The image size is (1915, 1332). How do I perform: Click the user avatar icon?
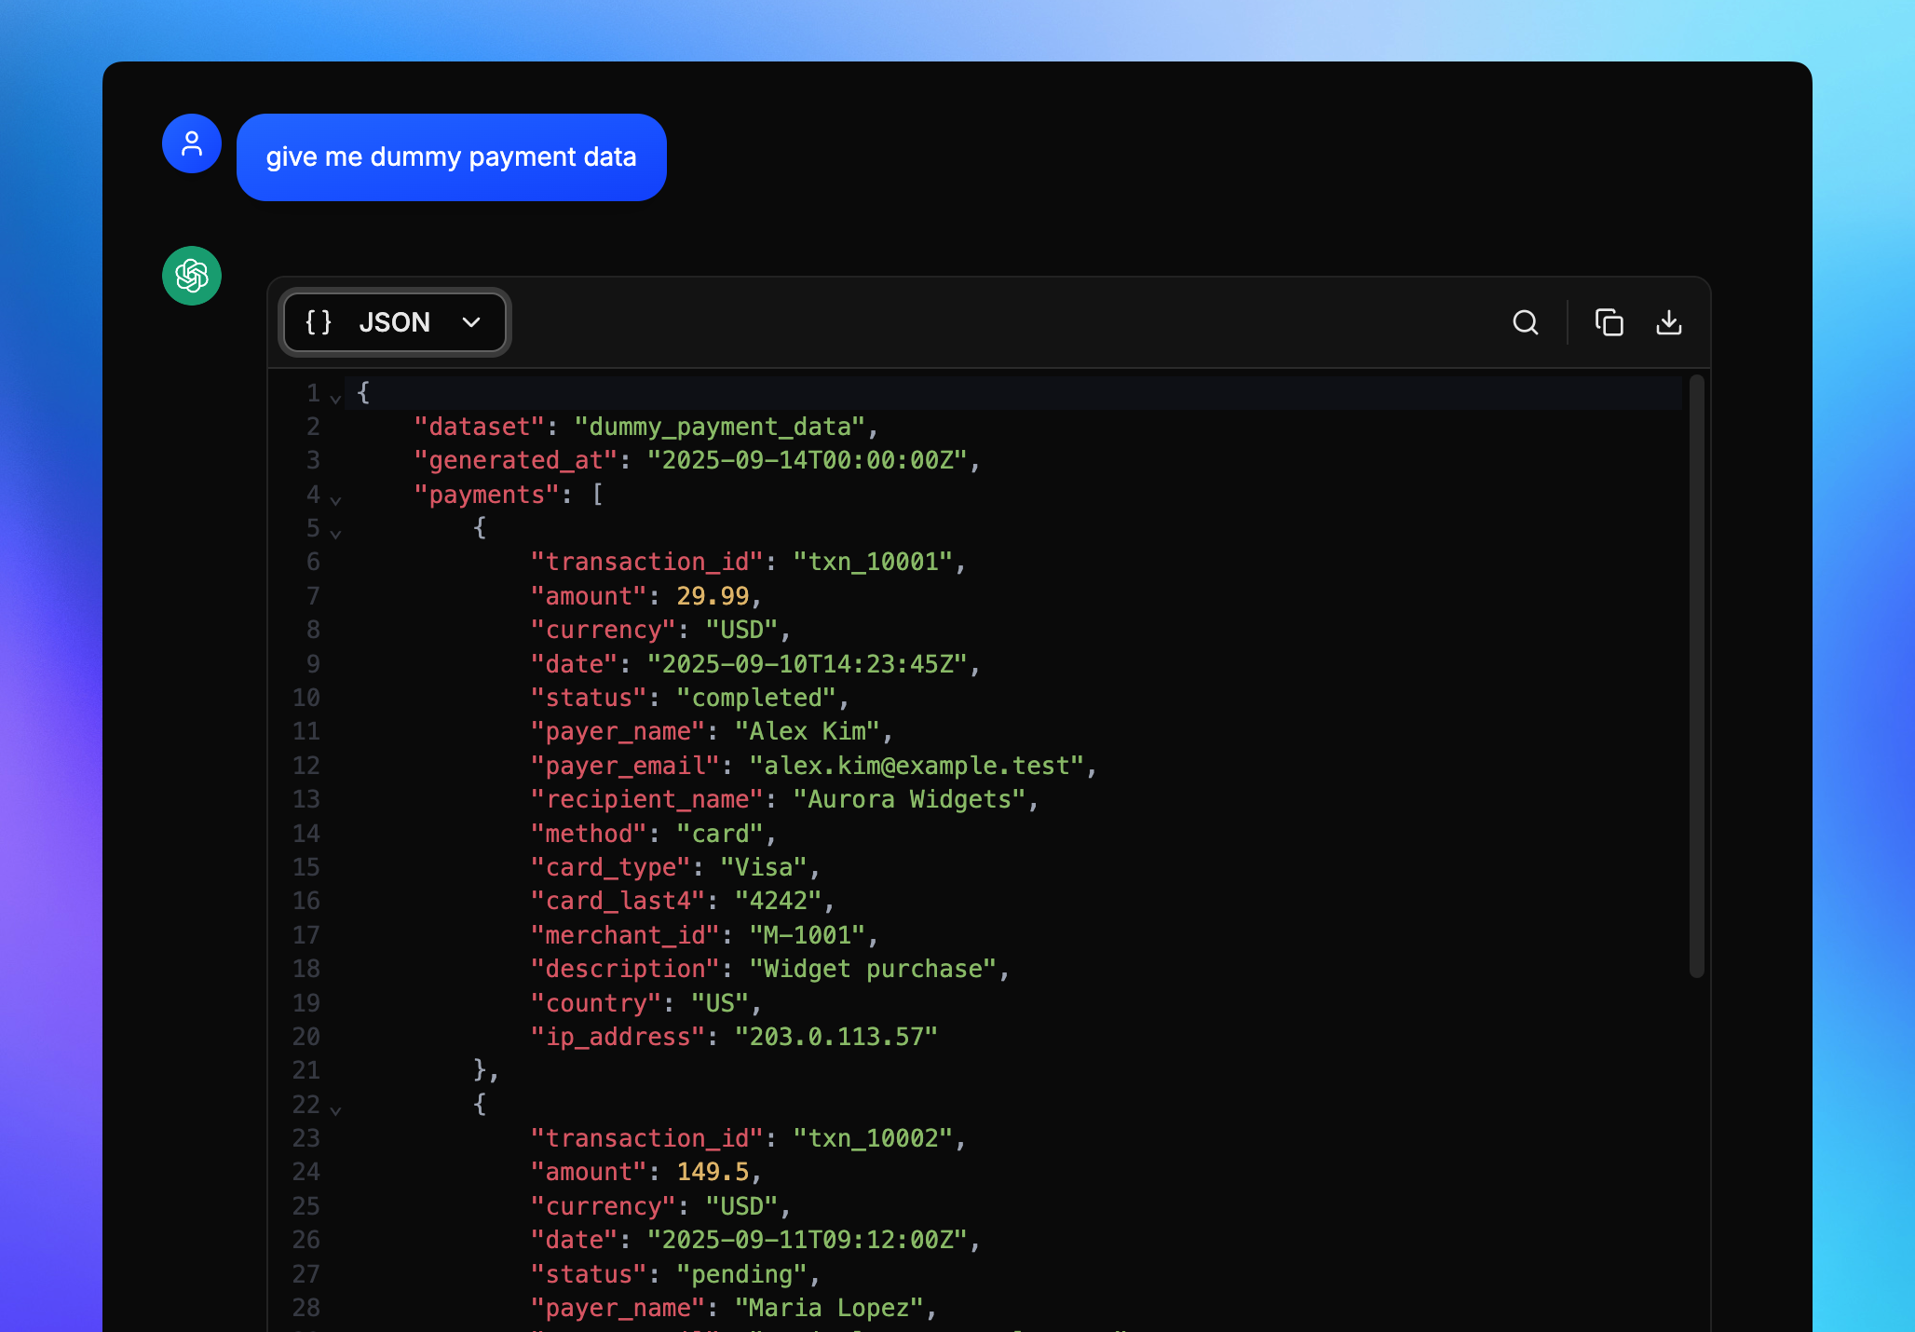coord(192,143)
